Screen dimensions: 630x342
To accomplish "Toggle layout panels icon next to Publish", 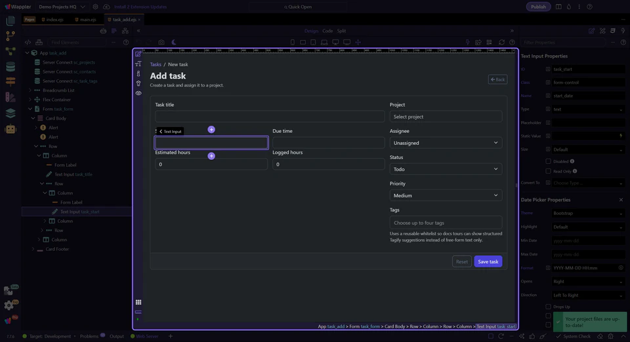I will pyautogui.click(x=558, y=7).
